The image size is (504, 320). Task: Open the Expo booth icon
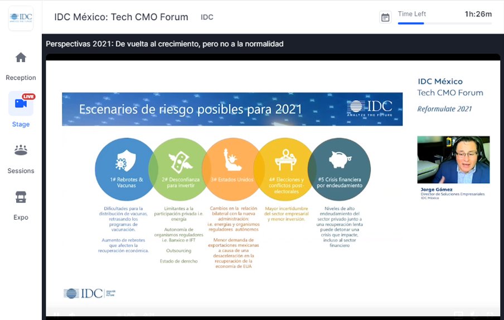(21, 197)
